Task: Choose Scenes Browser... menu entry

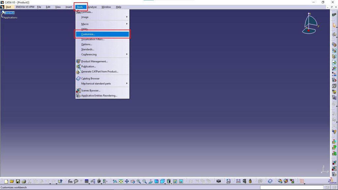Action: 102,90
